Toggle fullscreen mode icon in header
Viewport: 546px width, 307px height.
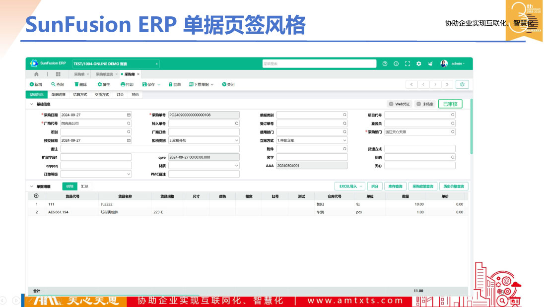point(408,63)
